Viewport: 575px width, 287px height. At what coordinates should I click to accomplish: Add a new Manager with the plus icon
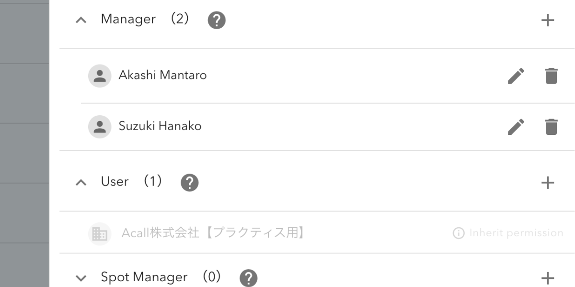coord(547,20)
